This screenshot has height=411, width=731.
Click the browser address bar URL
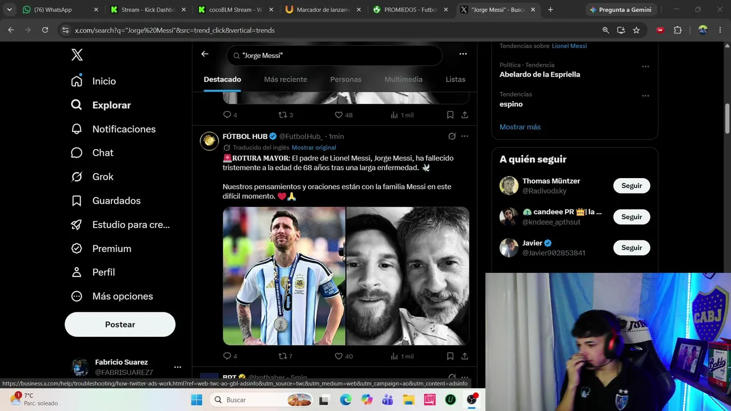click(175, 30)
